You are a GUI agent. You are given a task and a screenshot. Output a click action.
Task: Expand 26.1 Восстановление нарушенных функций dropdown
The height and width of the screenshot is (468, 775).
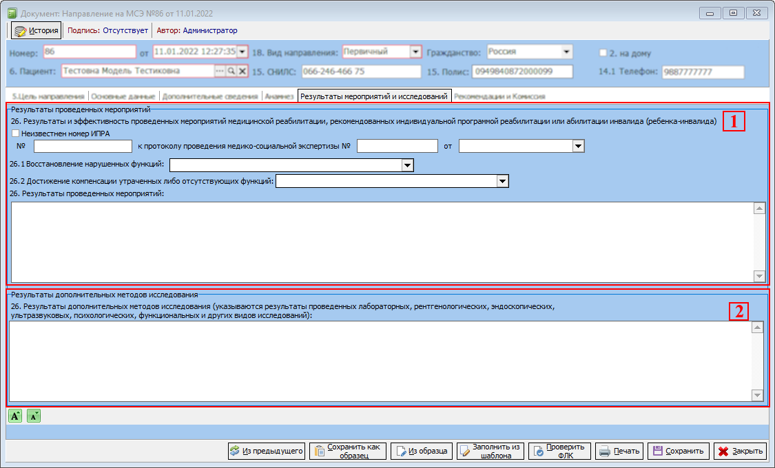point(407,165)
